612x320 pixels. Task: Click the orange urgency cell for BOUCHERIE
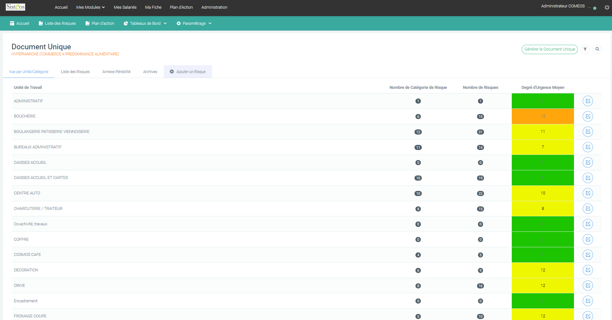pyautogui.click(x=543, y=116)
